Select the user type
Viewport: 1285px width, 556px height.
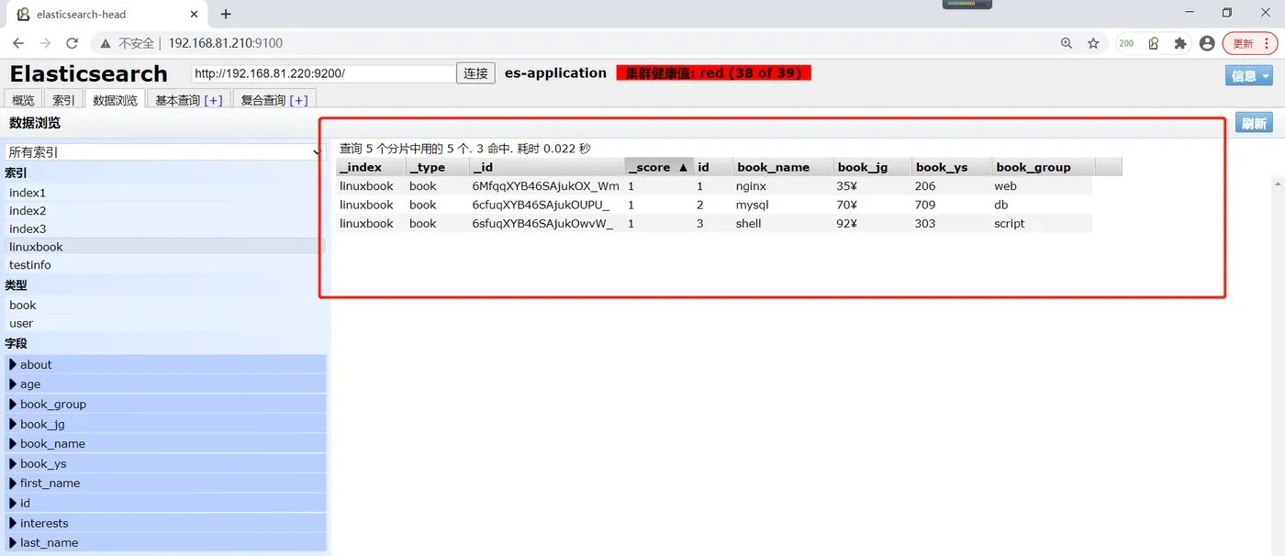tap(165, 323)
